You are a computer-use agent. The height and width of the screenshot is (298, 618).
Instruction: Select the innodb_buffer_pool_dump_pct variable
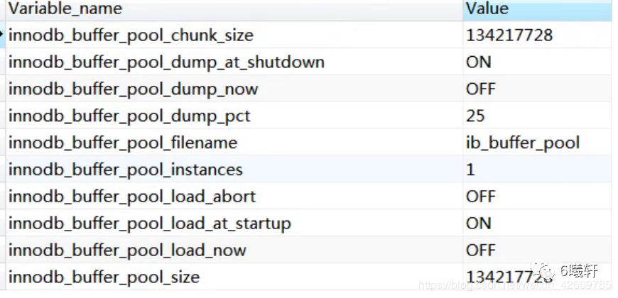(129, 116)
